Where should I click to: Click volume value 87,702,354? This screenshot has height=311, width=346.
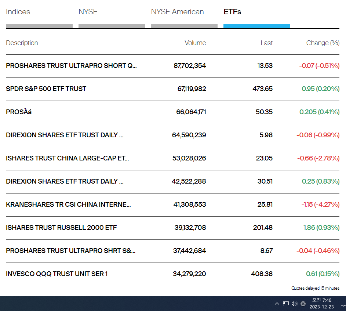coord(190,66)
